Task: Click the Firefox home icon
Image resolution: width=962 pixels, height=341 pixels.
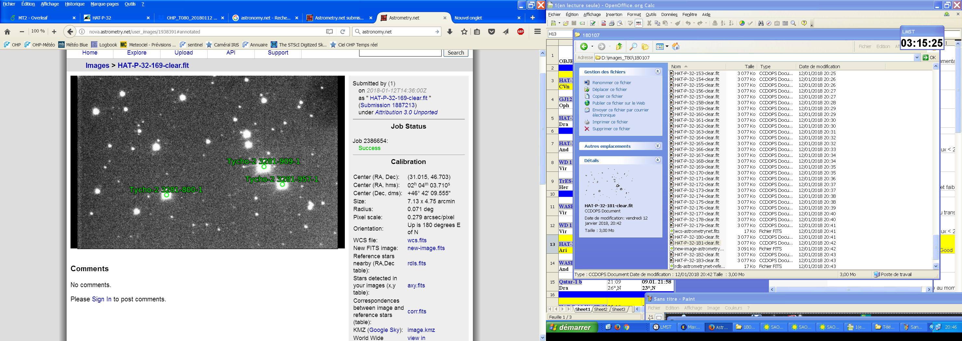Action: click(x=7, y=32)
